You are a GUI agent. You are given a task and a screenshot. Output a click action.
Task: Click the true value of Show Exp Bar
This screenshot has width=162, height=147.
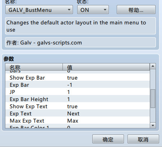(72, 78)
